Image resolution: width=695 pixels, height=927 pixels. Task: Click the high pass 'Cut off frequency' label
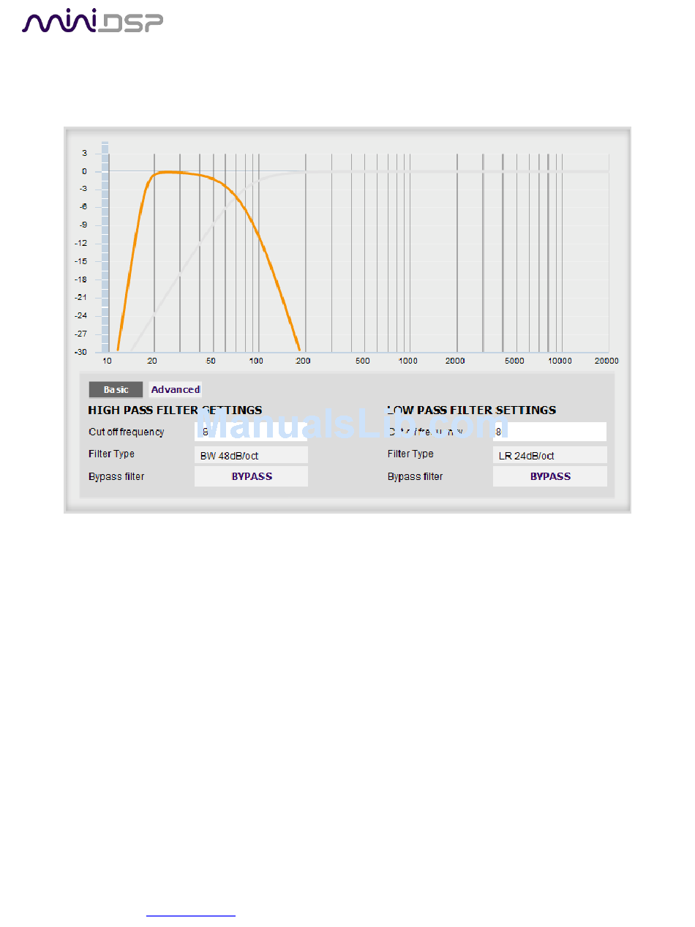pos(126,432)
